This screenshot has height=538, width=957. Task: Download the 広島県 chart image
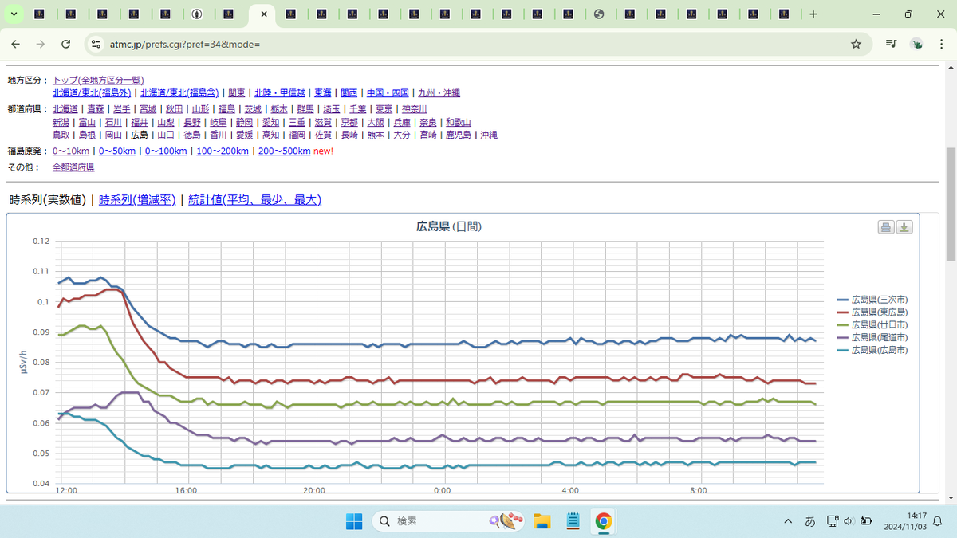[904, 227]
